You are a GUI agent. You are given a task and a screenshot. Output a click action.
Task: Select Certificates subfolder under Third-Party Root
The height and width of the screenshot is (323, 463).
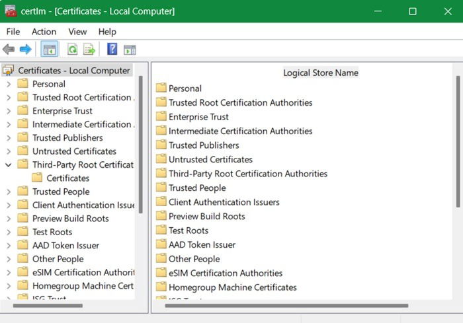tap(67, 178)
